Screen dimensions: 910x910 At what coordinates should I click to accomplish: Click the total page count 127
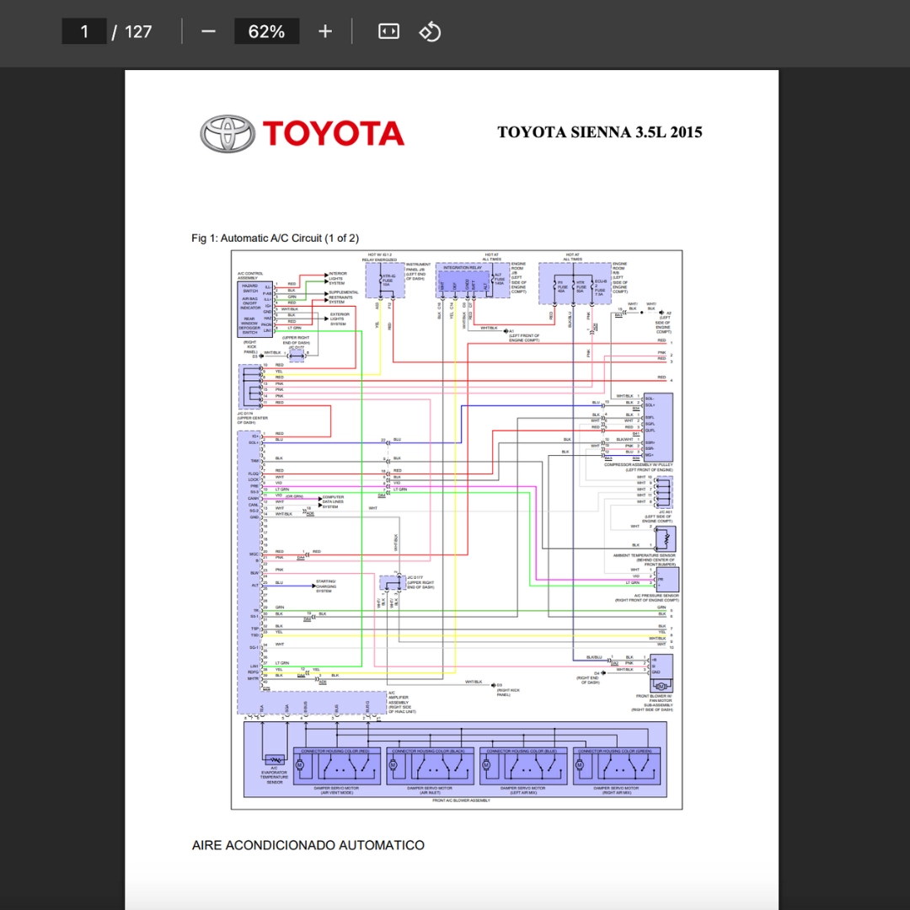pyautogui.click(x=138, y=31)
